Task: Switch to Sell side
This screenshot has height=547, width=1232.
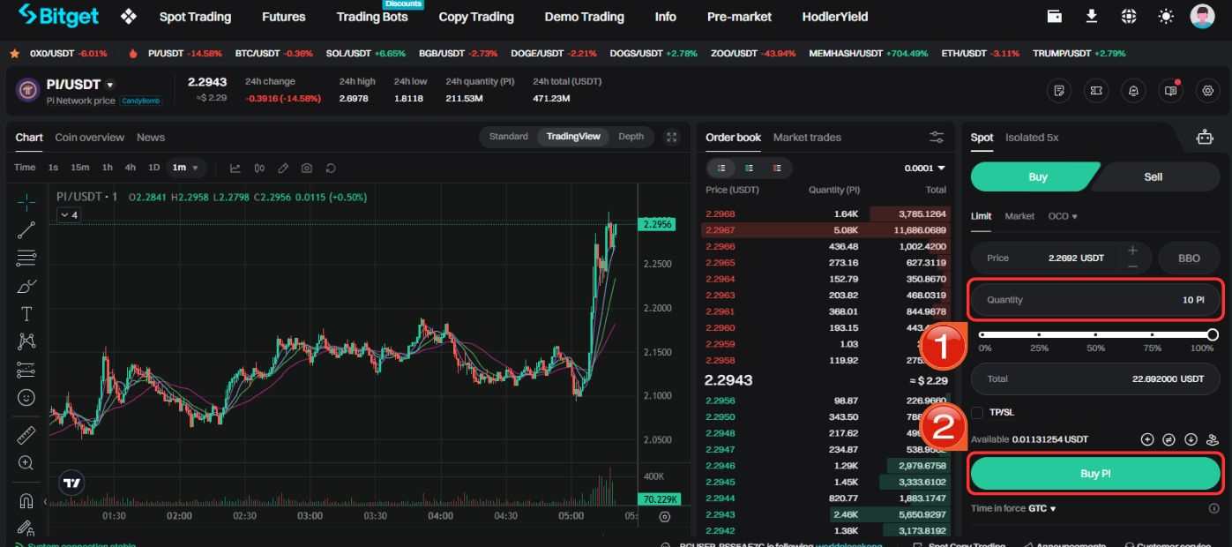Action: pyautogui.click(x=1154, y=176)
